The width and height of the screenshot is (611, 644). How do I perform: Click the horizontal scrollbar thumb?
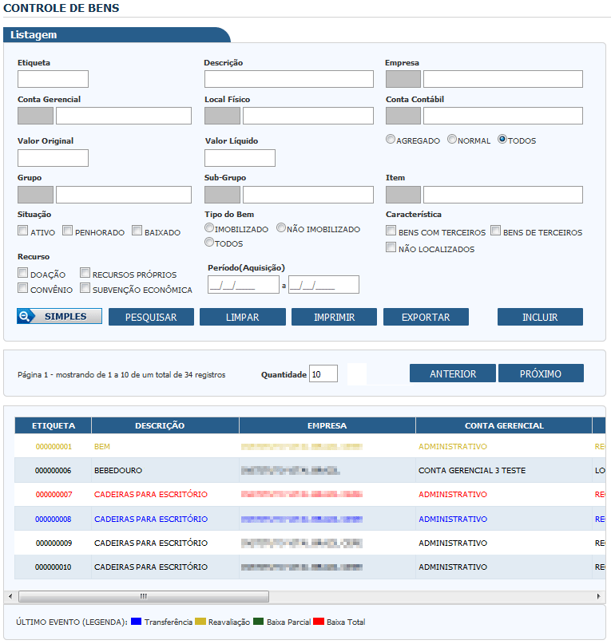(144, 596)
